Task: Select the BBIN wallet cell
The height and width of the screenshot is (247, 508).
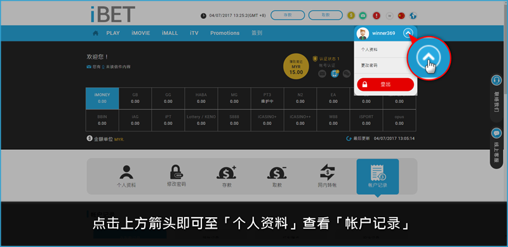Action: point(102,120)
